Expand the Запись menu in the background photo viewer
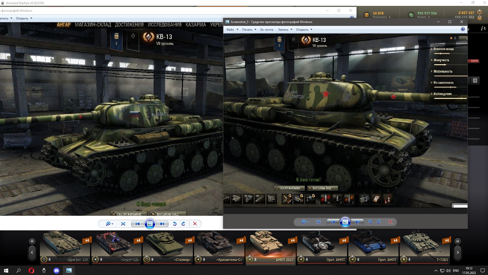 coord(6,18)
